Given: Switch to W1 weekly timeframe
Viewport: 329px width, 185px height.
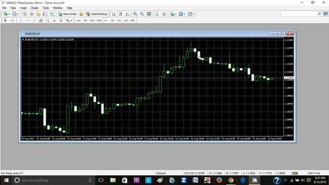Looking at the screenshot, I should pos(126,21).
